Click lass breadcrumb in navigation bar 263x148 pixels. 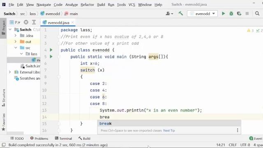point(33,14)
